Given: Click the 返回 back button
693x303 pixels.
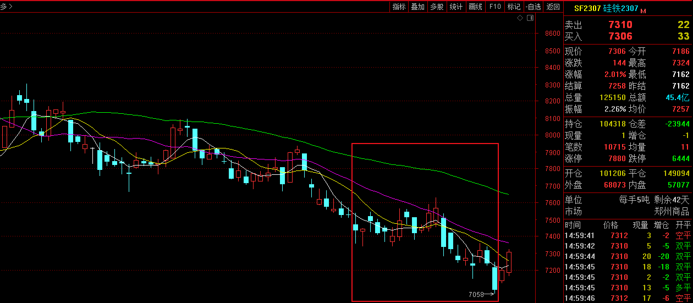Looking at the screenshot, I should coord(553,7).
